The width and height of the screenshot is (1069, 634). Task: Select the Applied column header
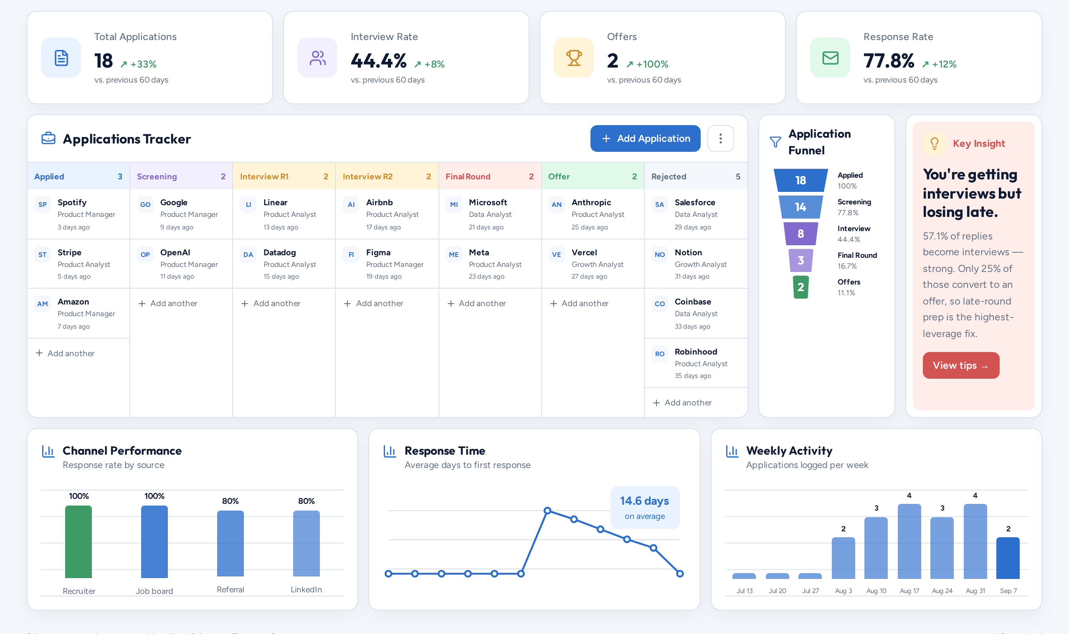point(78,176)
